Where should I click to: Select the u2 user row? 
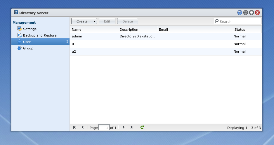coord(166,51)
